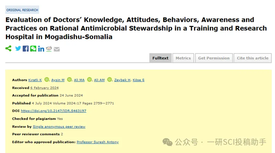Switch to the Fulltext tab
275x153 pixels.
tap(160, 58)
